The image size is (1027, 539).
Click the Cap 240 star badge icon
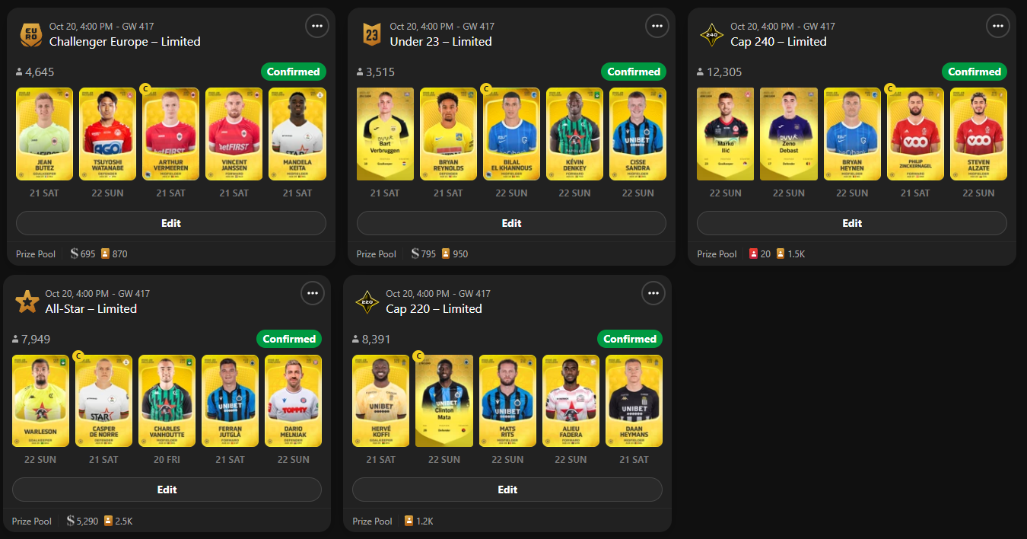[711, 34]
